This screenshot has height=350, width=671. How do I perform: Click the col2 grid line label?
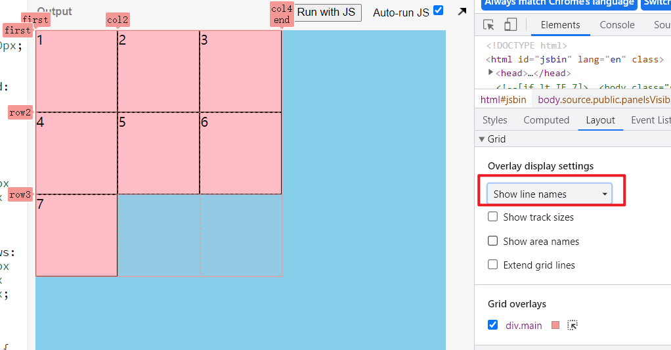coord(118,20)
